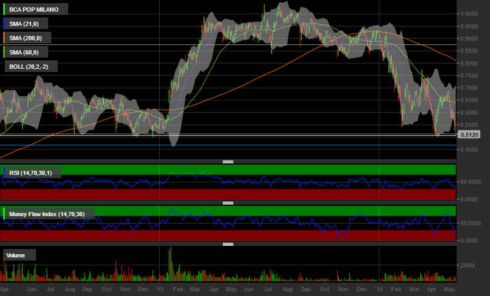The height and width of the screenshot is (296, 490).
Task: Click the May label at the time axis end
Action: (x=449, y=289)
